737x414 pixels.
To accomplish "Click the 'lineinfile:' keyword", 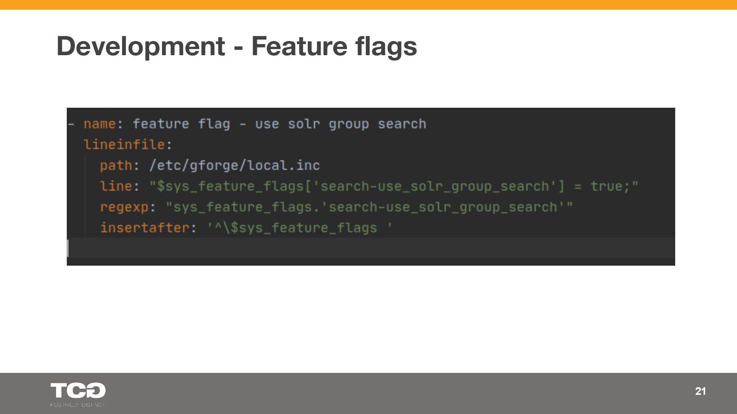I will pyautogui.click(x=128, y=145).
